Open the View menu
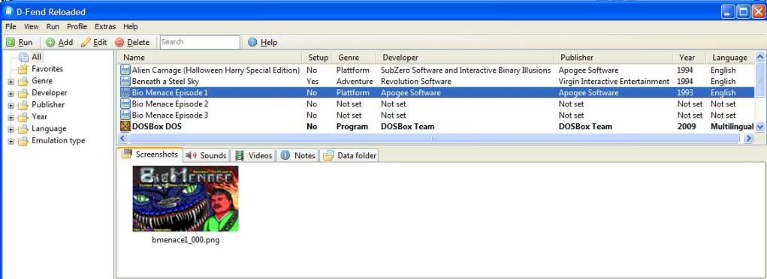 [x=32, y=26]
